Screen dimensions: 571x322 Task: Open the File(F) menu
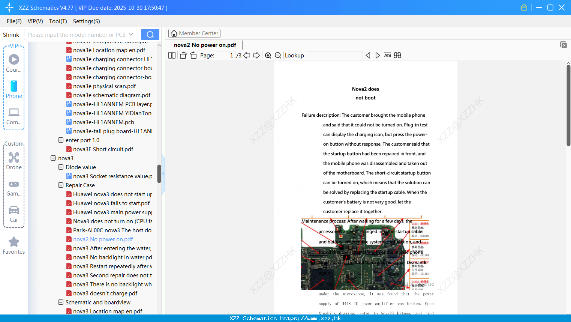pos(14,21)
